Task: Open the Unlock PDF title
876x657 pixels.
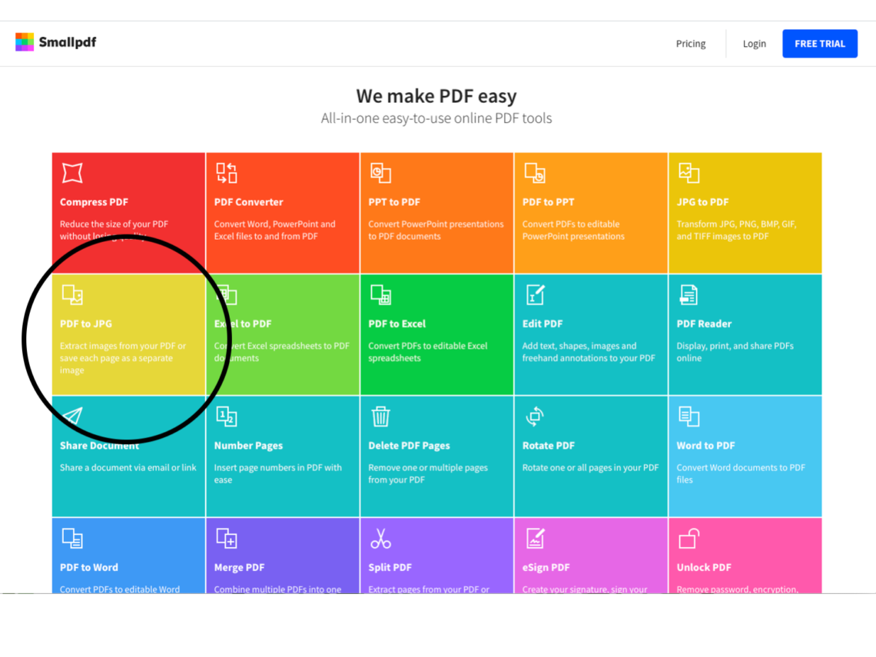Action: tap(704, 568)
